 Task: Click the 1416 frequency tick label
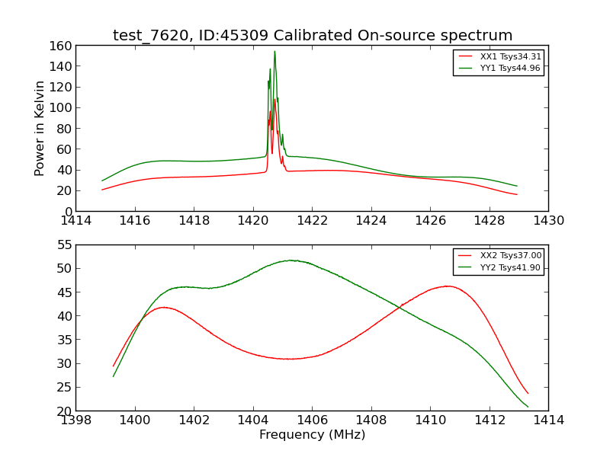pos(135,221)
